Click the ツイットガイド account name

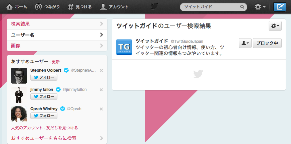pos(152,41)
